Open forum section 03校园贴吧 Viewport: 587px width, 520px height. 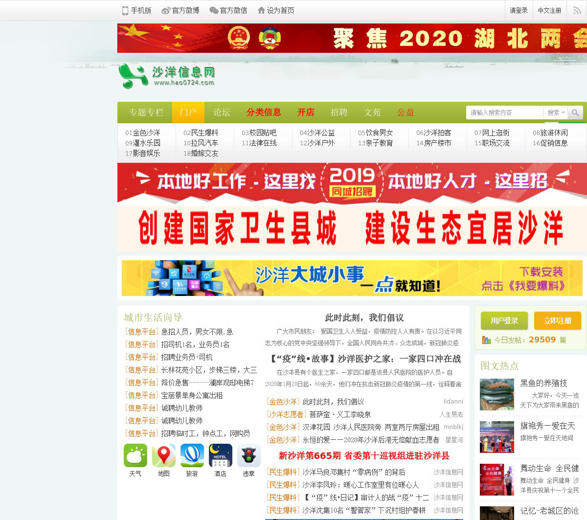click(x=259, y=133)
